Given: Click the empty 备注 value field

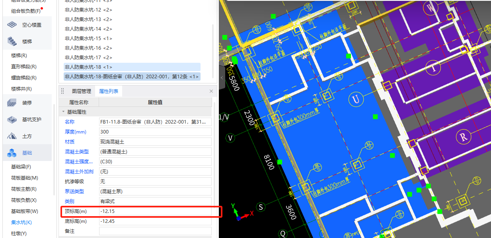Looking at the screenshot, I should coord(155,231).
